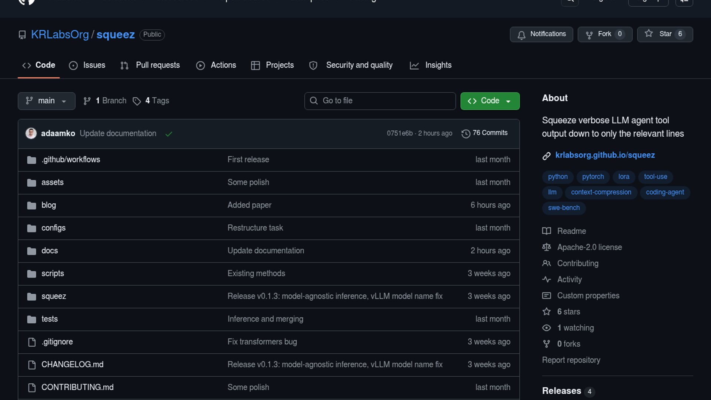
Task: Click the adaamko avatar image
Action: tap(31, 133)
